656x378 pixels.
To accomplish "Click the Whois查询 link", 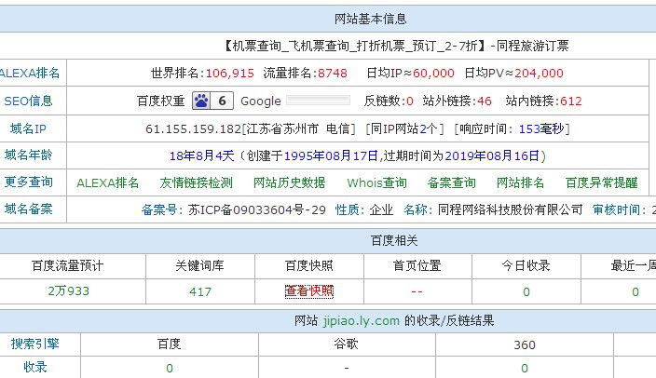I will tap(376, 182).
